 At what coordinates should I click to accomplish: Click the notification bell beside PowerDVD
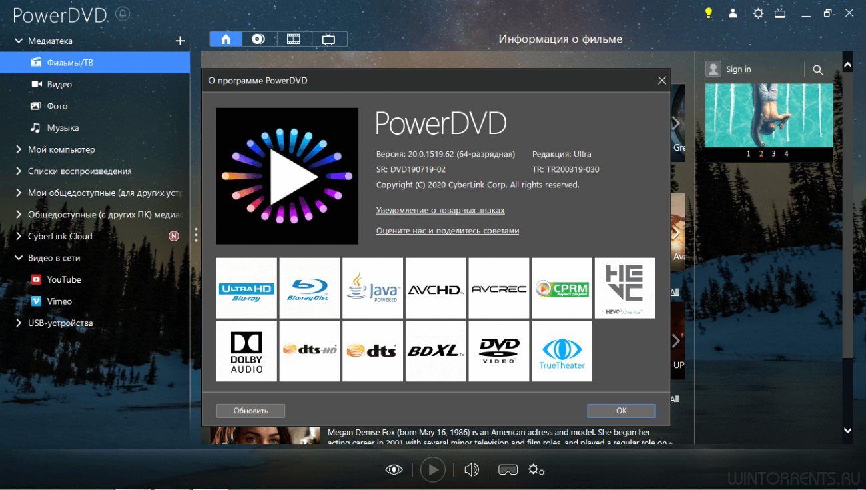[123, 13]
